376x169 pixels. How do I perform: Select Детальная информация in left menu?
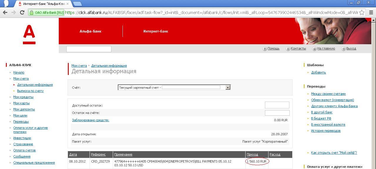(x=35, y=85)
